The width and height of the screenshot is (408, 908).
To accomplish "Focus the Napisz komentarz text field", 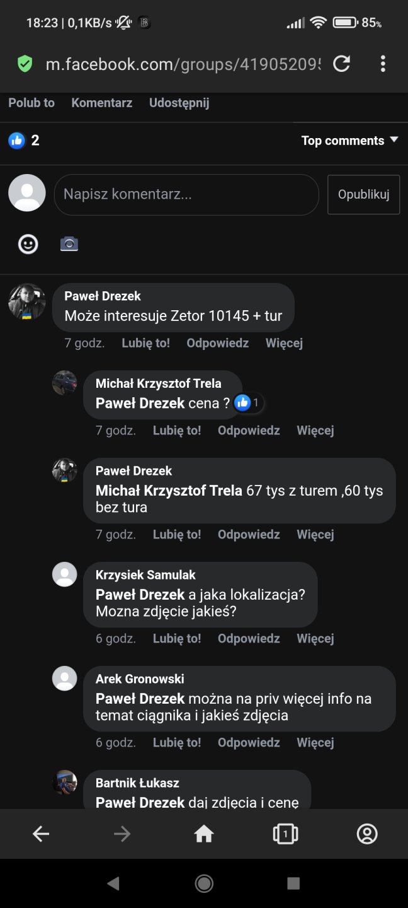I will point(186,195).
